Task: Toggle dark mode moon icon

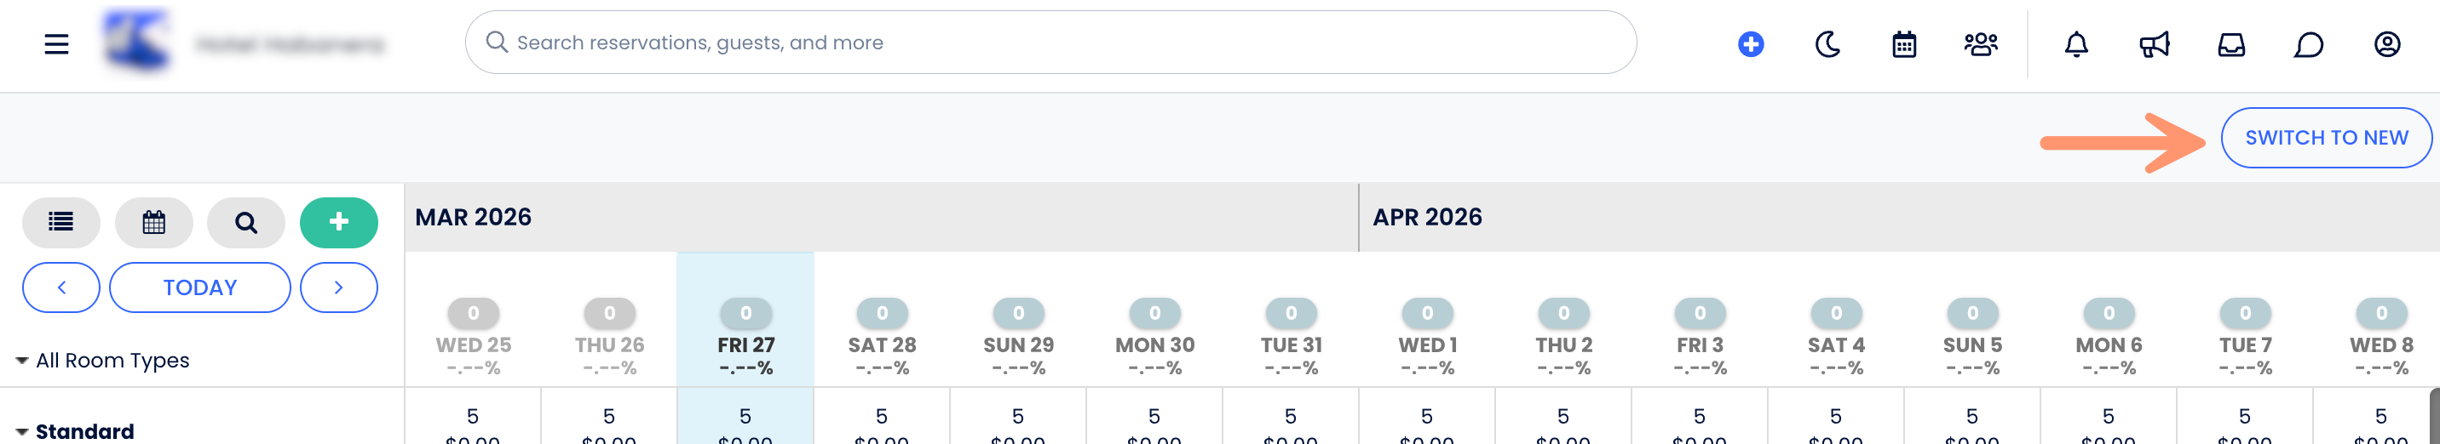Action: (x=1827, y=44)
